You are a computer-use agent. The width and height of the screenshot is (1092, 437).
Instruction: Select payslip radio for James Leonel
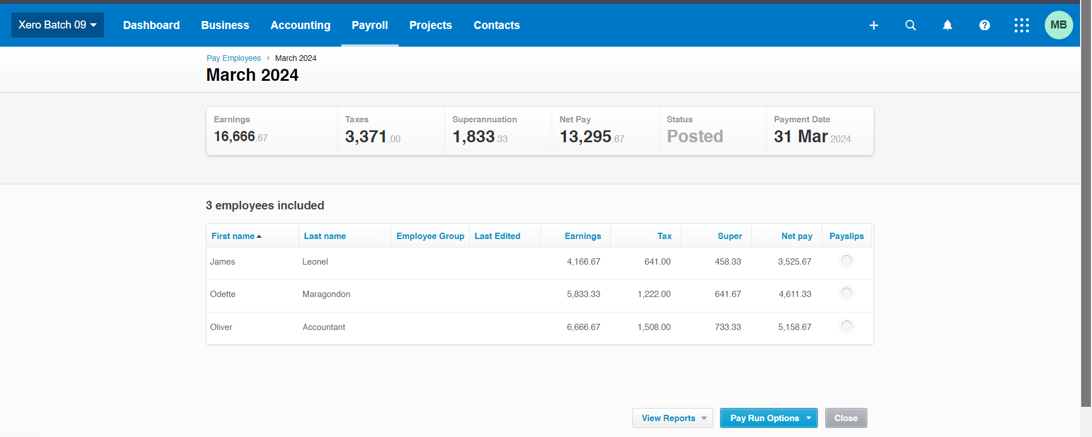point(847,261)
